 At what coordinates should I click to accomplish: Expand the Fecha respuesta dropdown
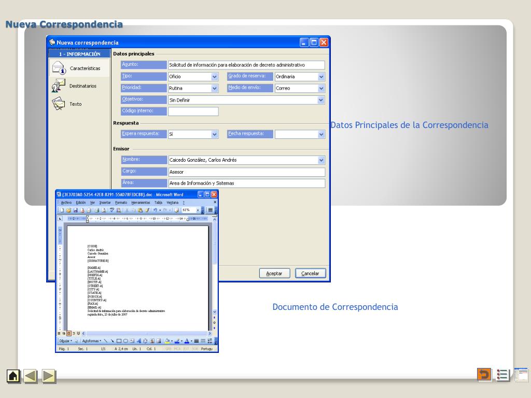click(x=321, y=134)
